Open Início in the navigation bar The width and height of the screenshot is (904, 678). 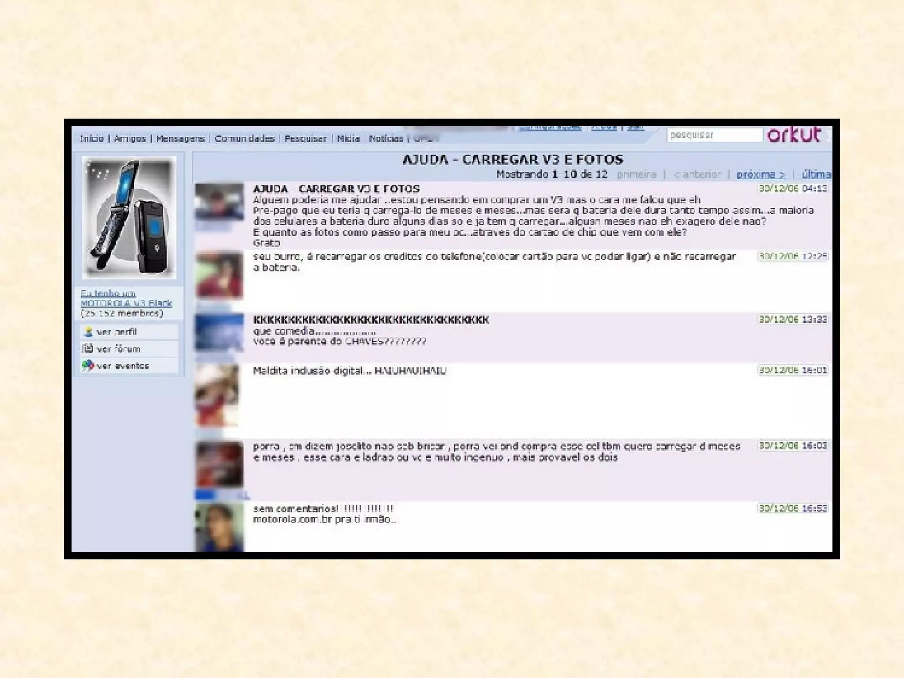[91, 139]
